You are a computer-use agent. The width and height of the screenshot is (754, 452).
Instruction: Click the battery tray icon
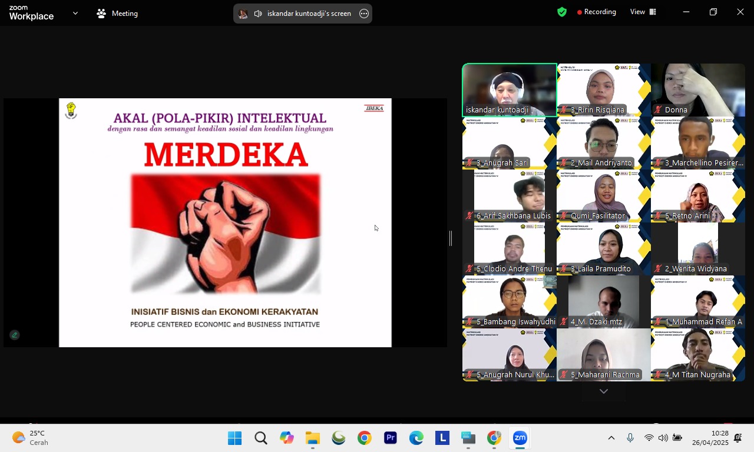[677, 438]
